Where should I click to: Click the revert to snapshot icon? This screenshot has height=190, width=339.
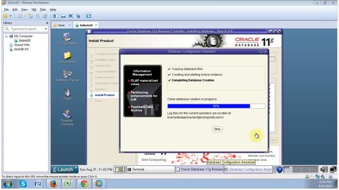point(38,16)
